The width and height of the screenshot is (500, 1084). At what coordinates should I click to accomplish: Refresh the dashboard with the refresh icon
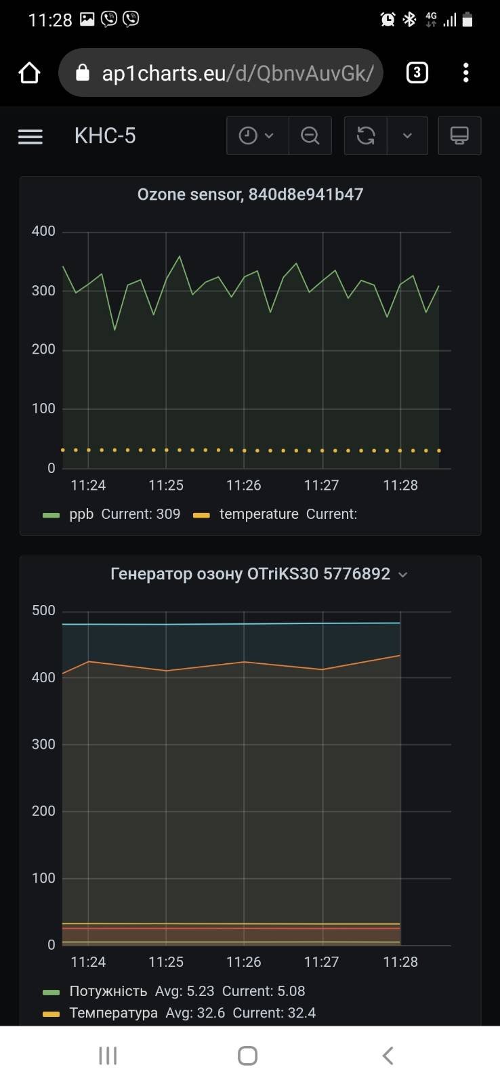(x=366, y=136)
